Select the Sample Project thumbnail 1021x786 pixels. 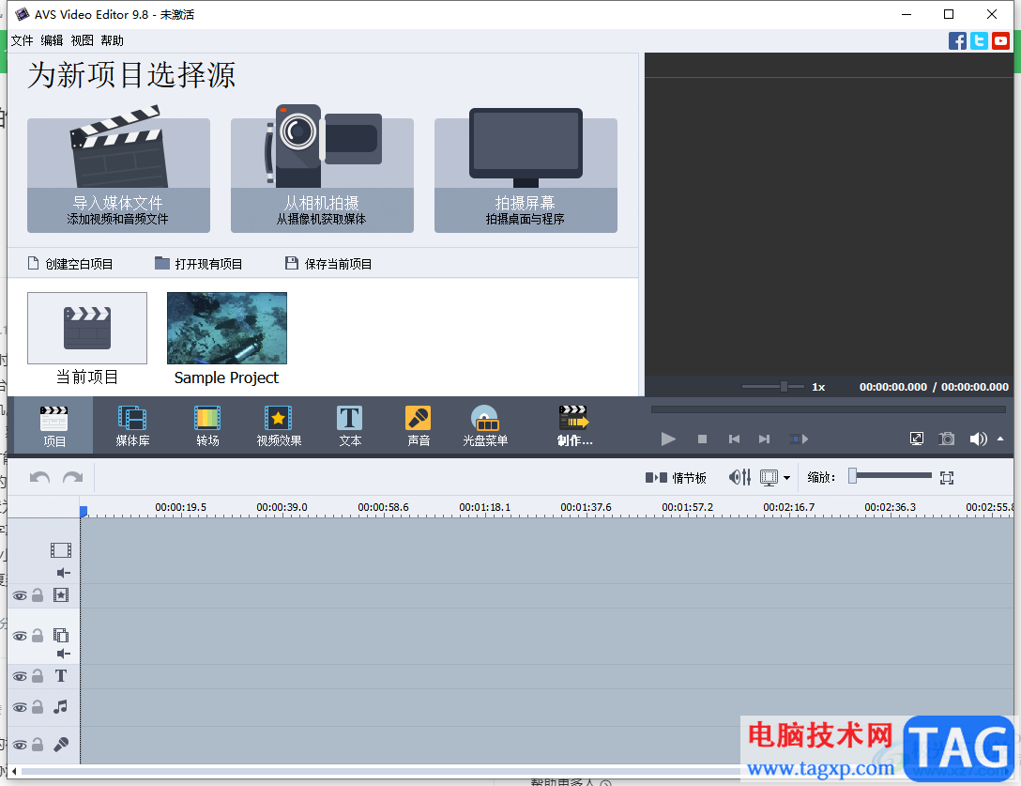pos(226,328)
